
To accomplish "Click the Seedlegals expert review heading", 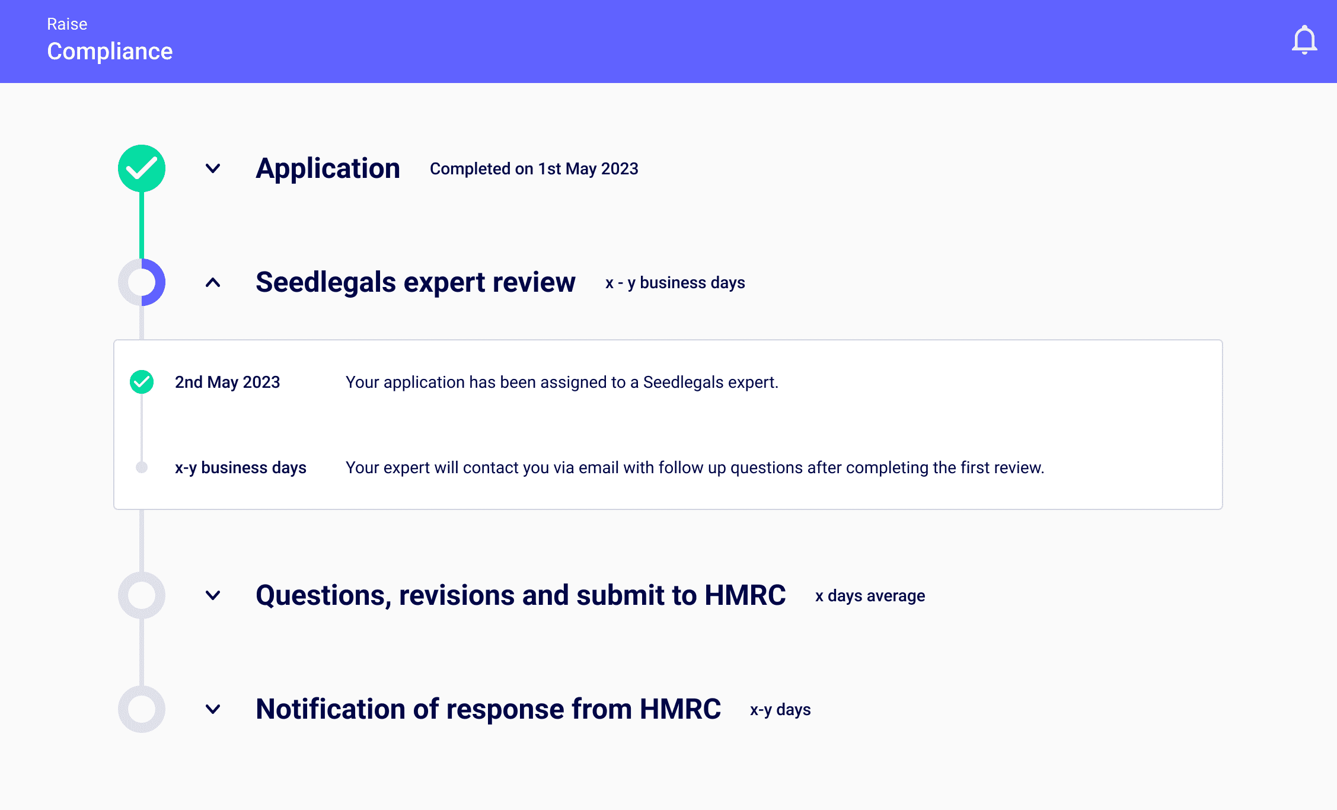I will (415, 282).
